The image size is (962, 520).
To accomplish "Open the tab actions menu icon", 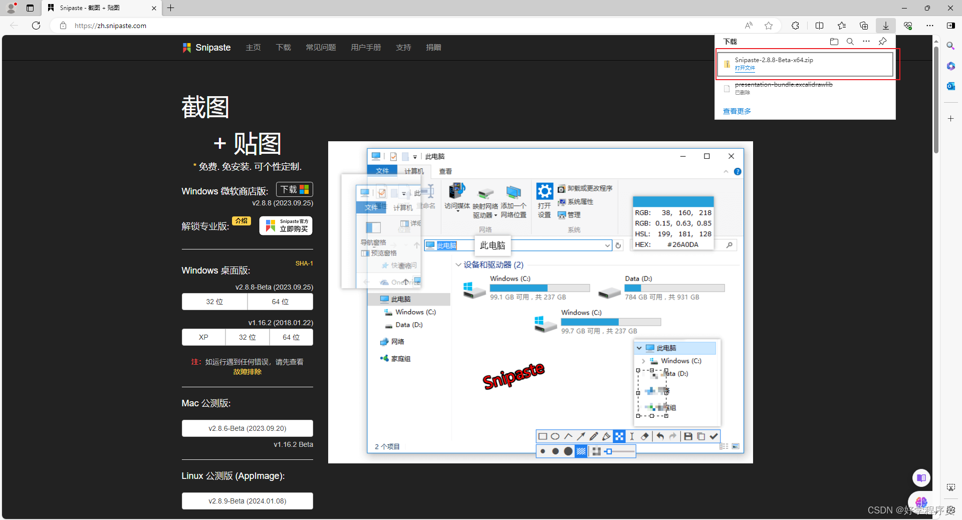I will [30, 8].
